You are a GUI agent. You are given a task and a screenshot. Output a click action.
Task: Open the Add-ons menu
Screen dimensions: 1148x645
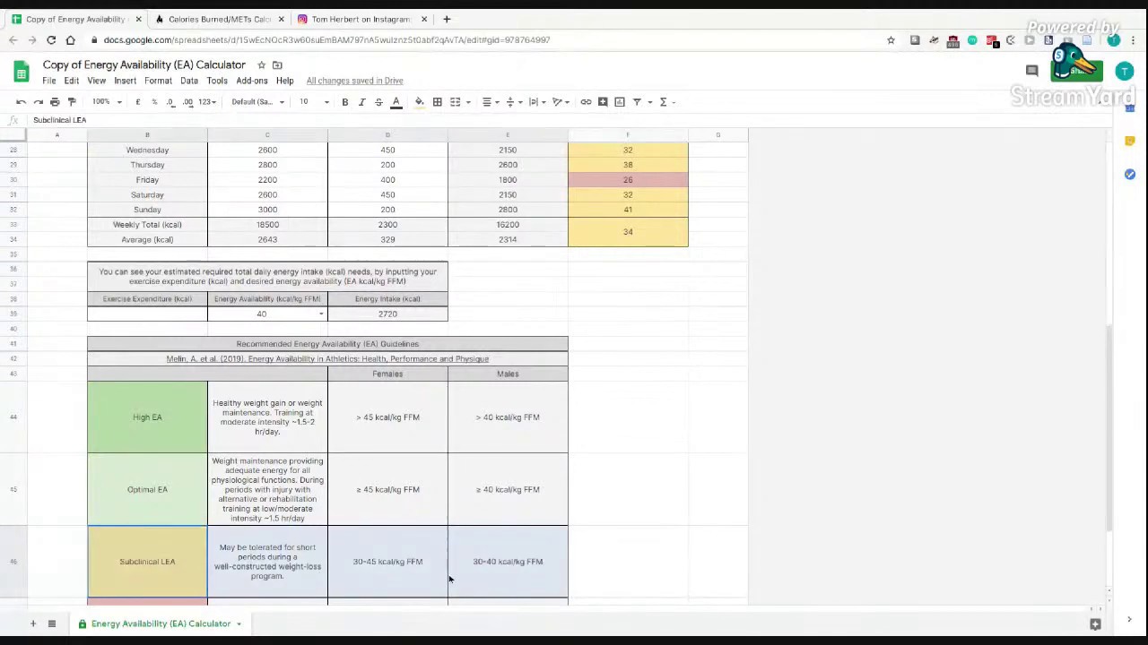(x=252, y=81)
